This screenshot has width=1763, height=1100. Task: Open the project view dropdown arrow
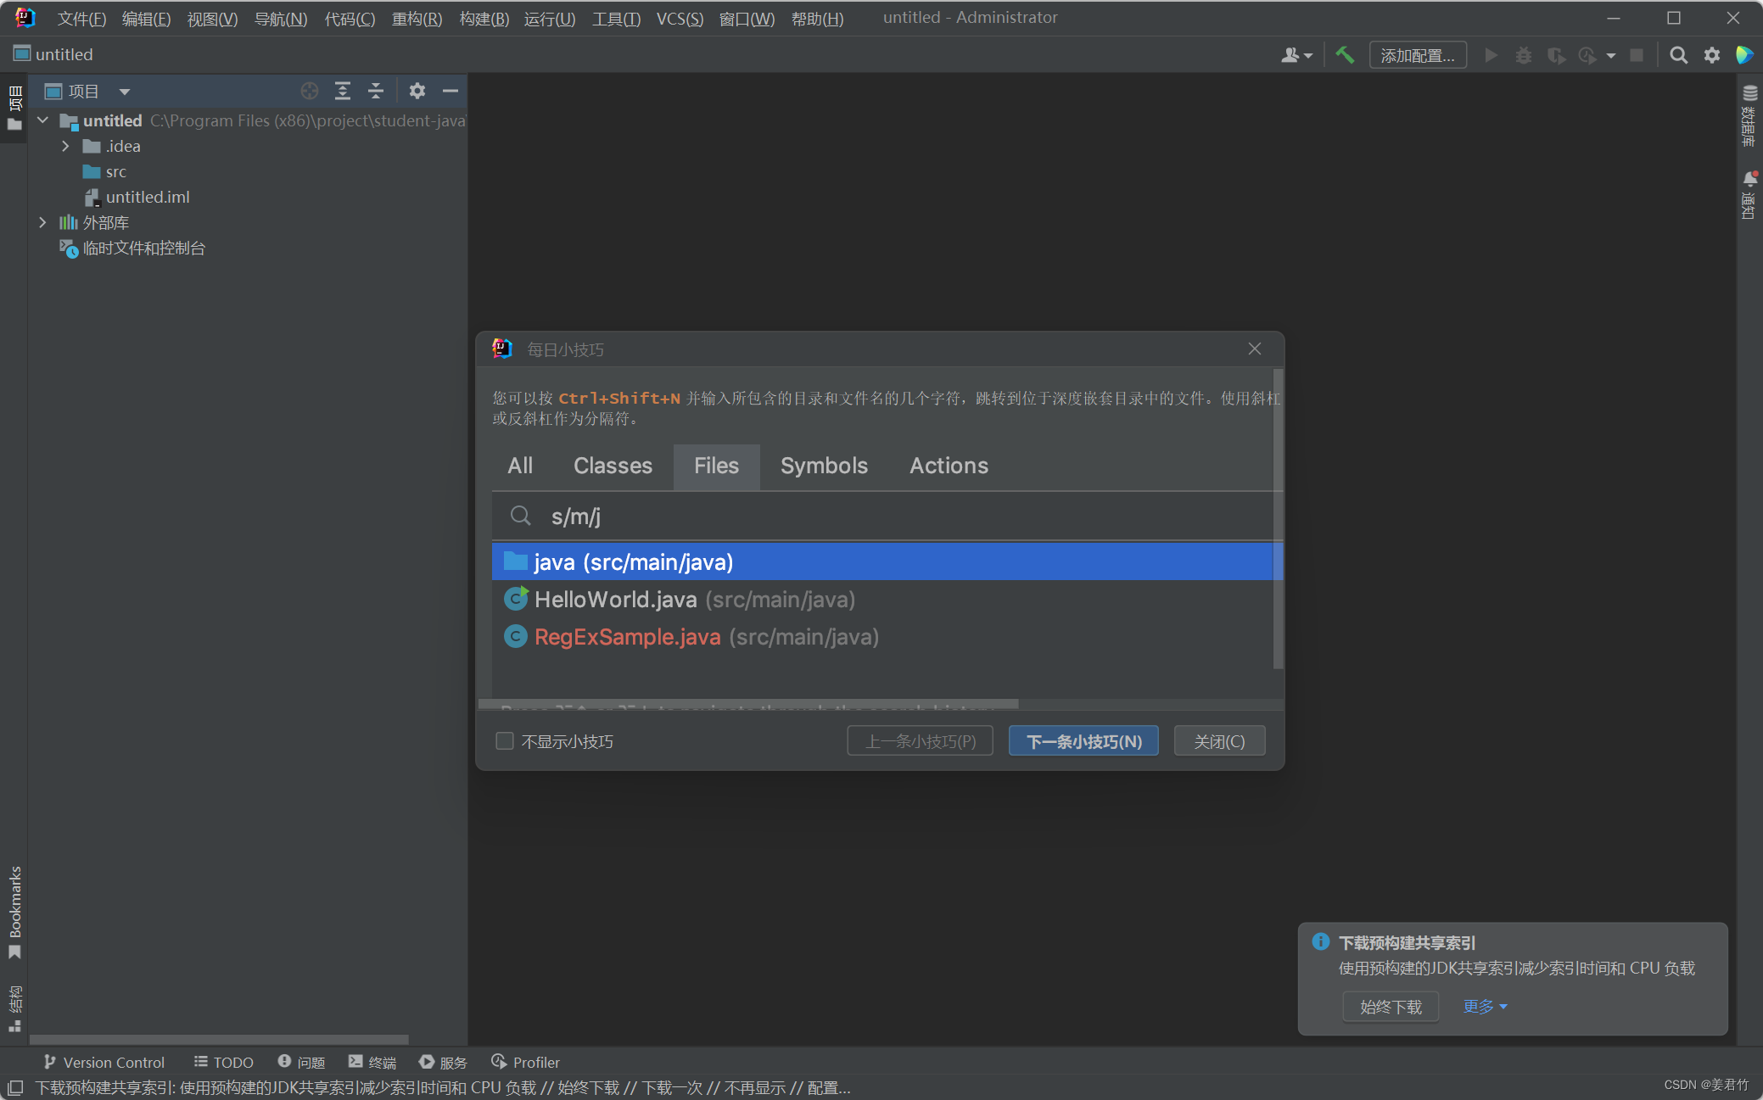pos(125,92)
